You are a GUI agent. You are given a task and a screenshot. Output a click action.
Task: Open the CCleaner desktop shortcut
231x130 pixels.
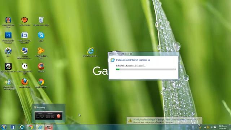coord(41,66)
